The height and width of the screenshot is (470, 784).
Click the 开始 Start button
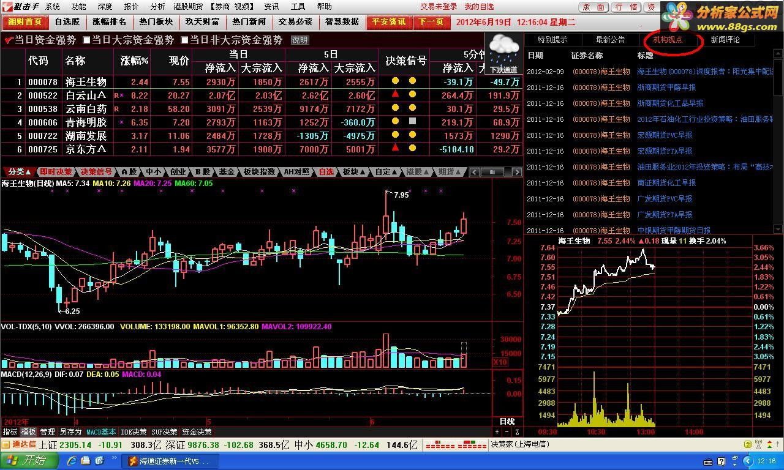29,460
